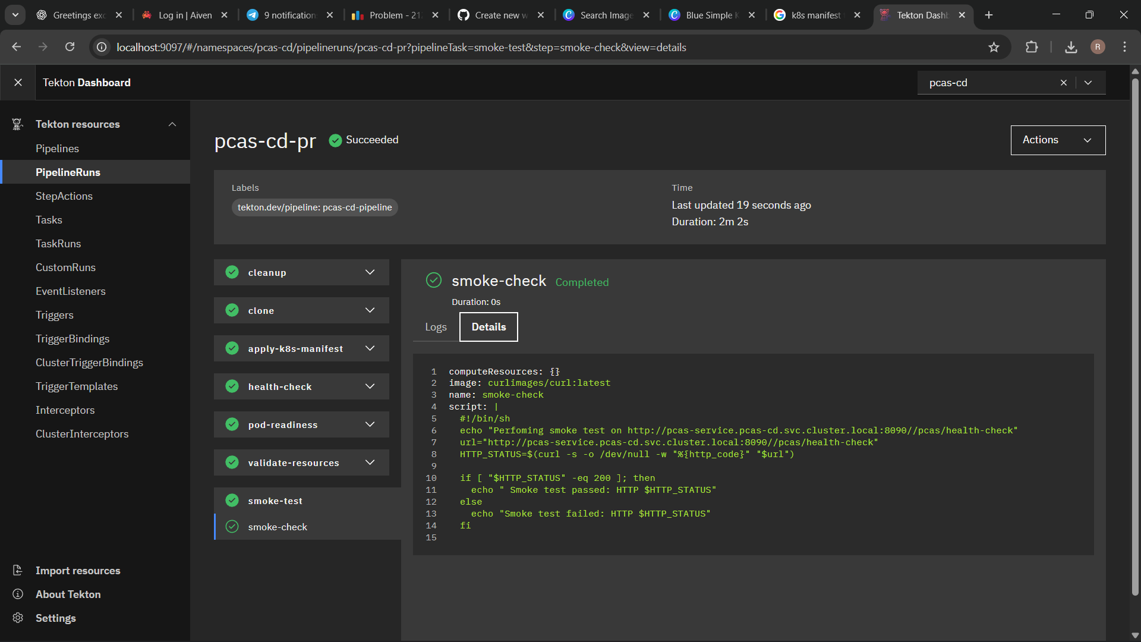This screenshot has width=1141, height=642.
Task: Click the Import resources icon
Action: tap(18, 571)
